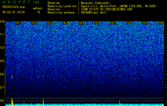Select the filename 0504161620.png
The image size is (167, 106).
[x=14, y=7]
